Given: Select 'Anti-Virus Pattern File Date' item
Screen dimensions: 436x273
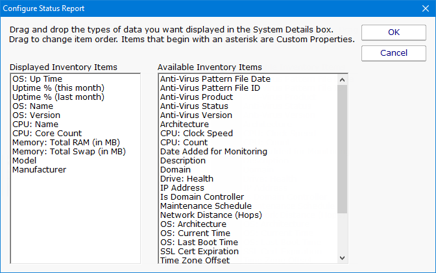Looking at the screenshot, I should 215,79.
